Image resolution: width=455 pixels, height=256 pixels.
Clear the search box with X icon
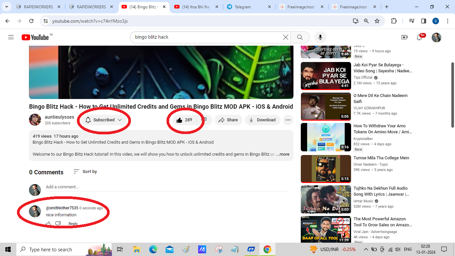click(x=285, y=37)
